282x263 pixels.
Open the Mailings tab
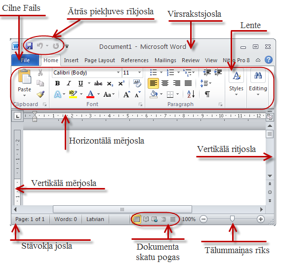pos(165,60)
